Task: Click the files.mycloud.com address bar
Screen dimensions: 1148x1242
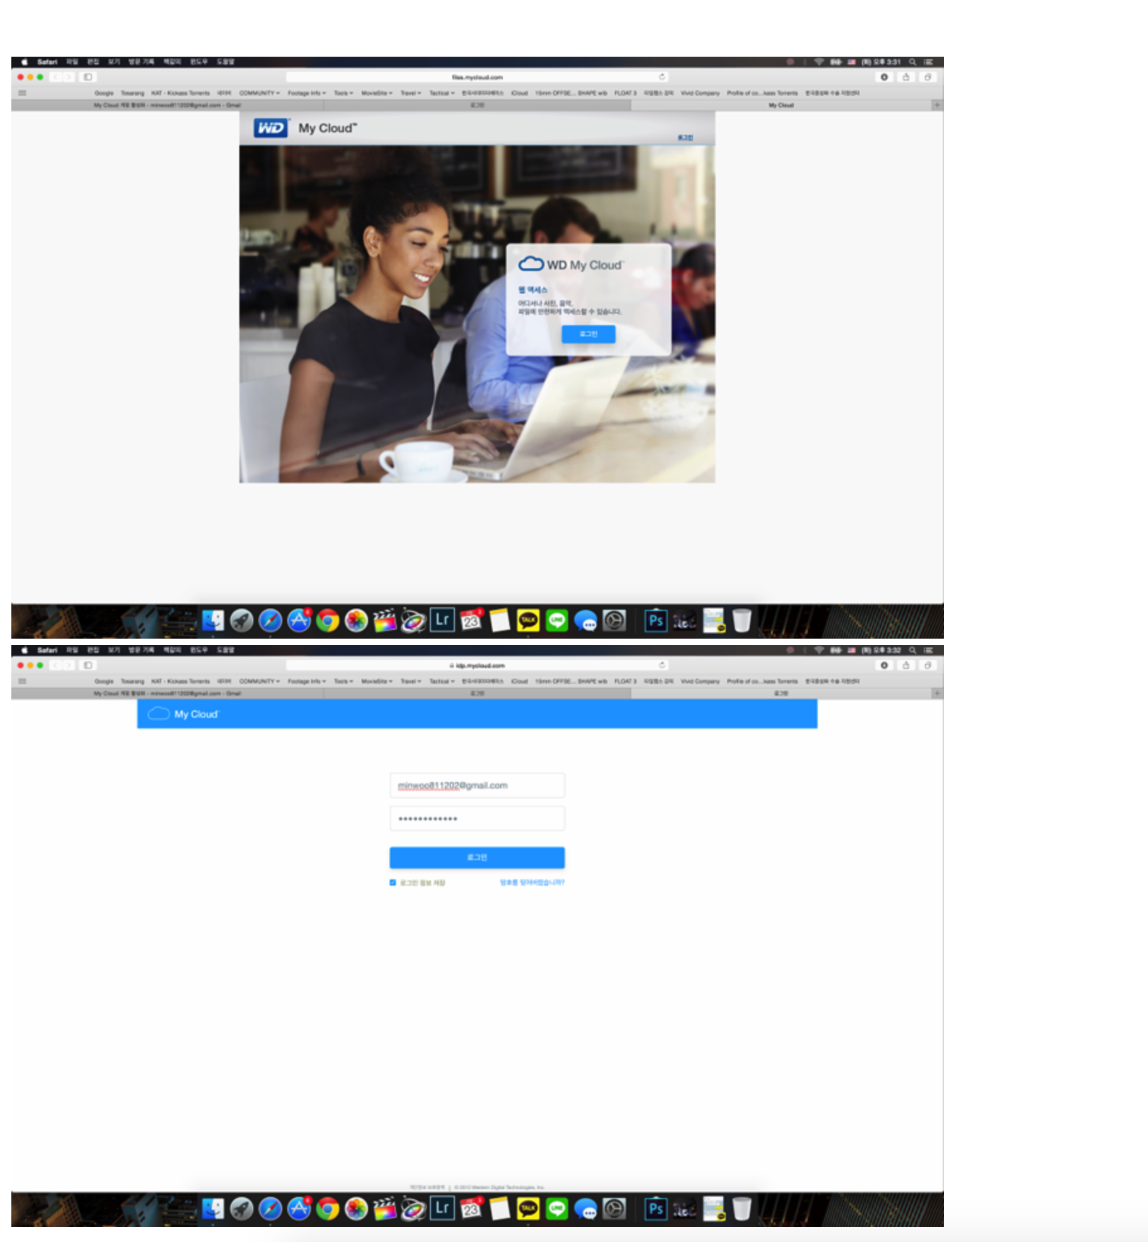Action: [477, 77]
